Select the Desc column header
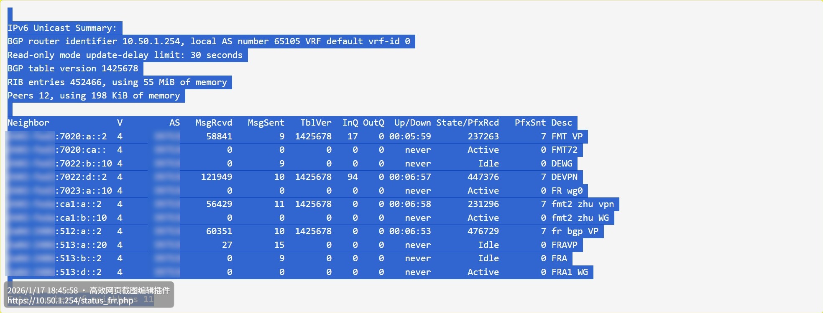The height and width of the screenshot is (313, 823). [x=561, y=123]
